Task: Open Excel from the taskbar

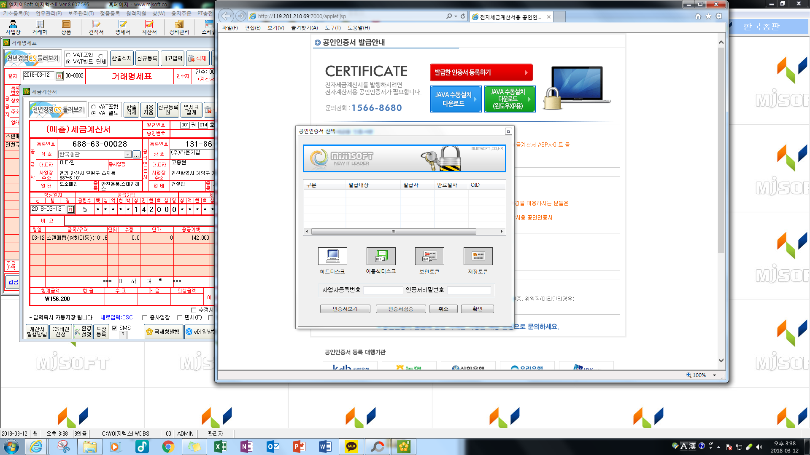Action: [x=221, y=447]
